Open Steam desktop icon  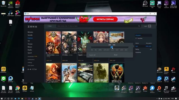point(173,79)
